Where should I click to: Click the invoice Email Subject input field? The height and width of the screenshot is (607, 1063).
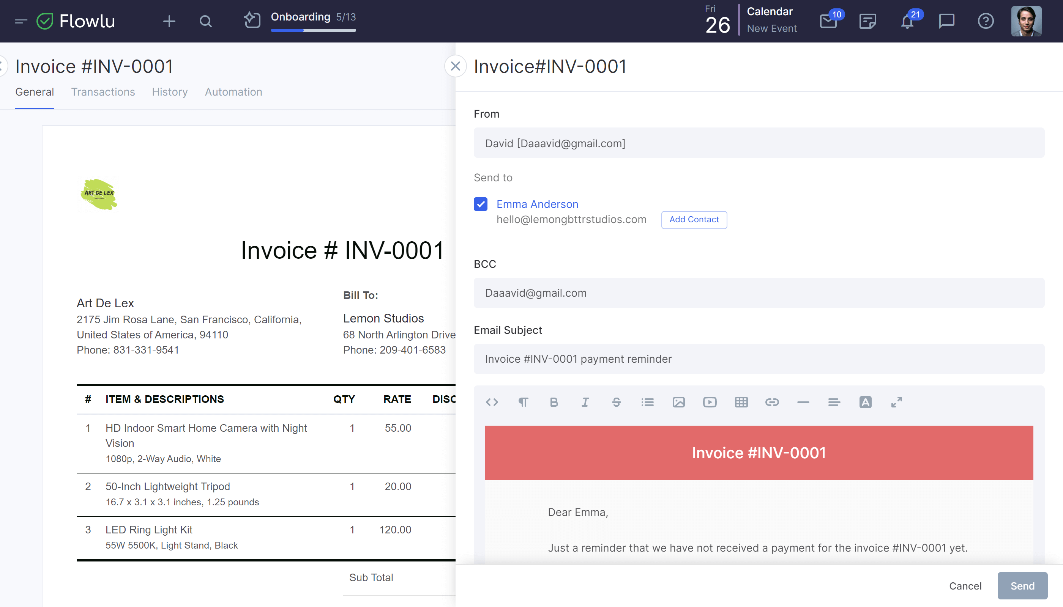pyautogui.click(x=760, y=359)
